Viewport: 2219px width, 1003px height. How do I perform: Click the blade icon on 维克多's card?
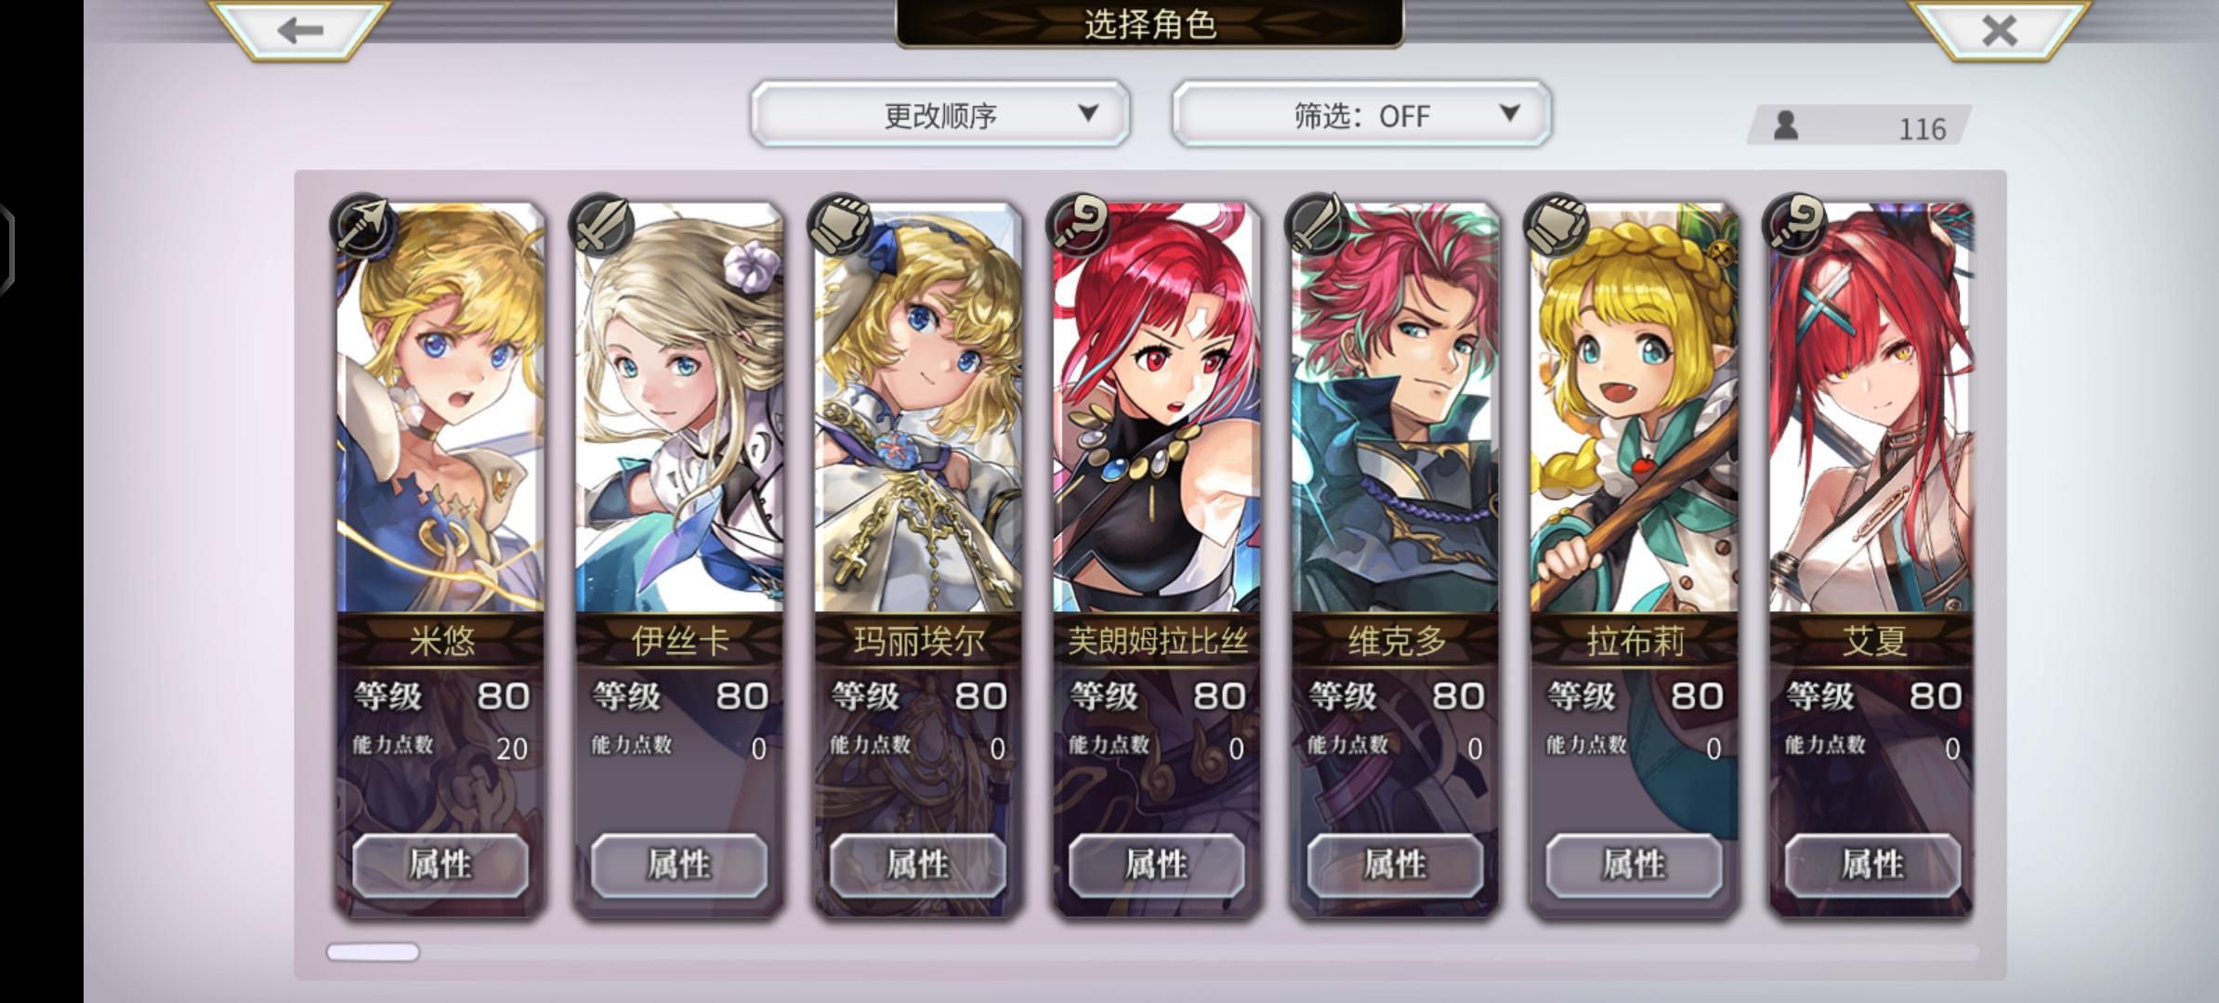click(x=1318, y=226)
